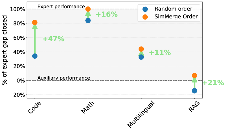Click the Auxiliary performance line label
This screenshot has width=226, height=131.
pos(64,78)
